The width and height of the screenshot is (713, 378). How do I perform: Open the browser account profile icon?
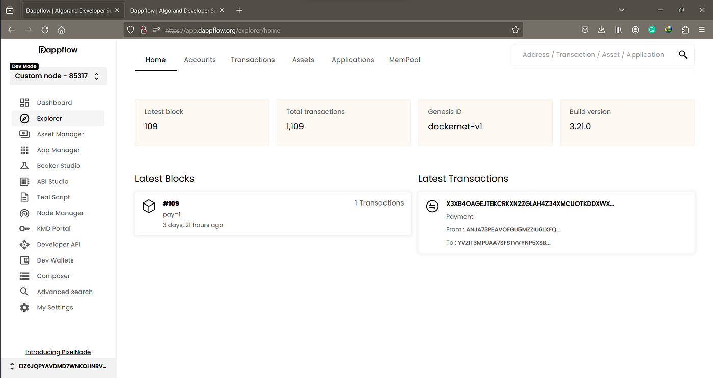pos(635,30)
